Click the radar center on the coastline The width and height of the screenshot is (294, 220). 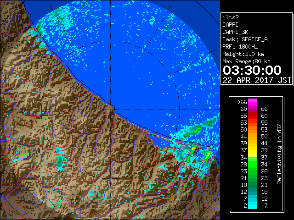pos(110,110)
